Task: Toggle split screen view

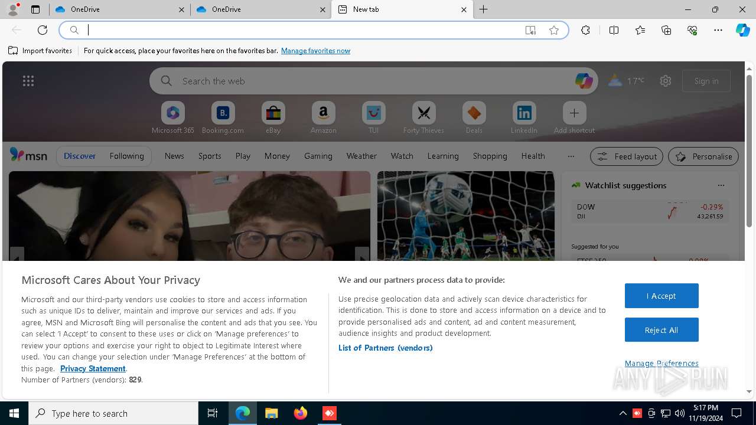Action: 614,30
